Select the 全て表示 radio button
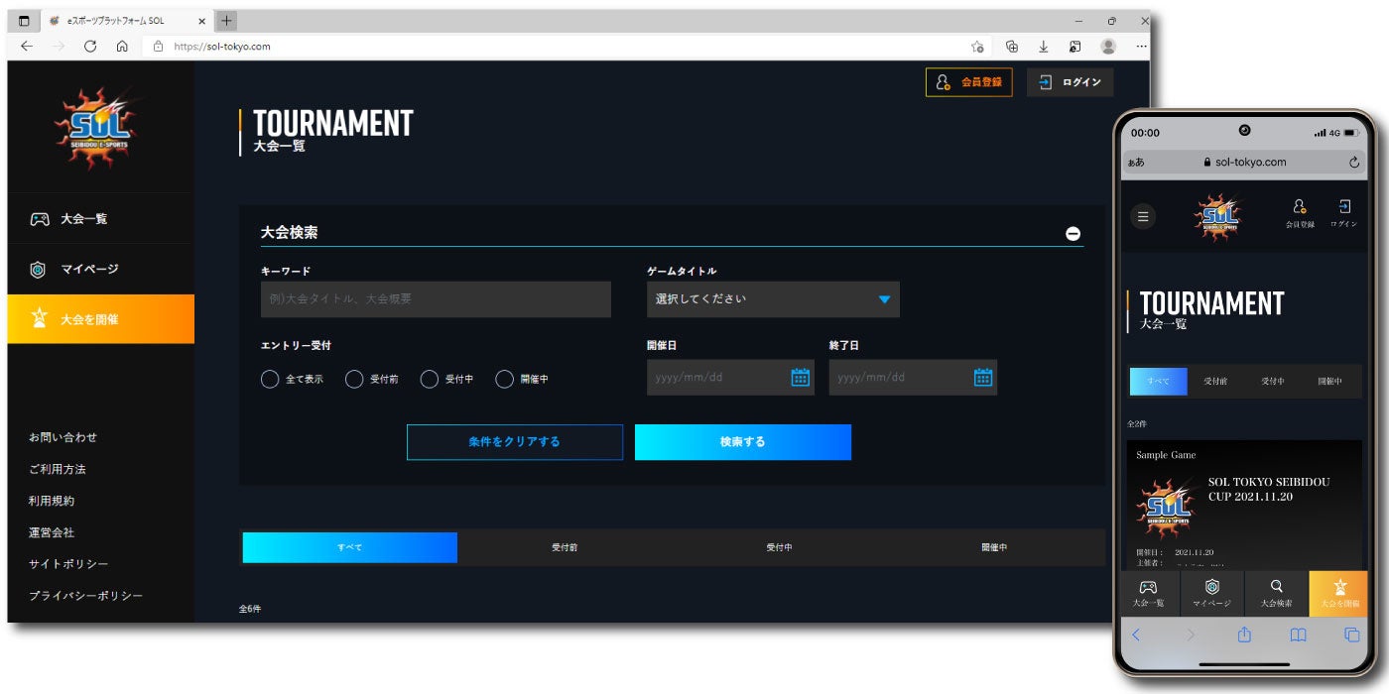 pos(270,379)
